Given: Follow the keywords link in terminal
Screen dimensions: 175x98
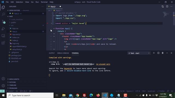Looking at the screenshot, I should [68, 68].
